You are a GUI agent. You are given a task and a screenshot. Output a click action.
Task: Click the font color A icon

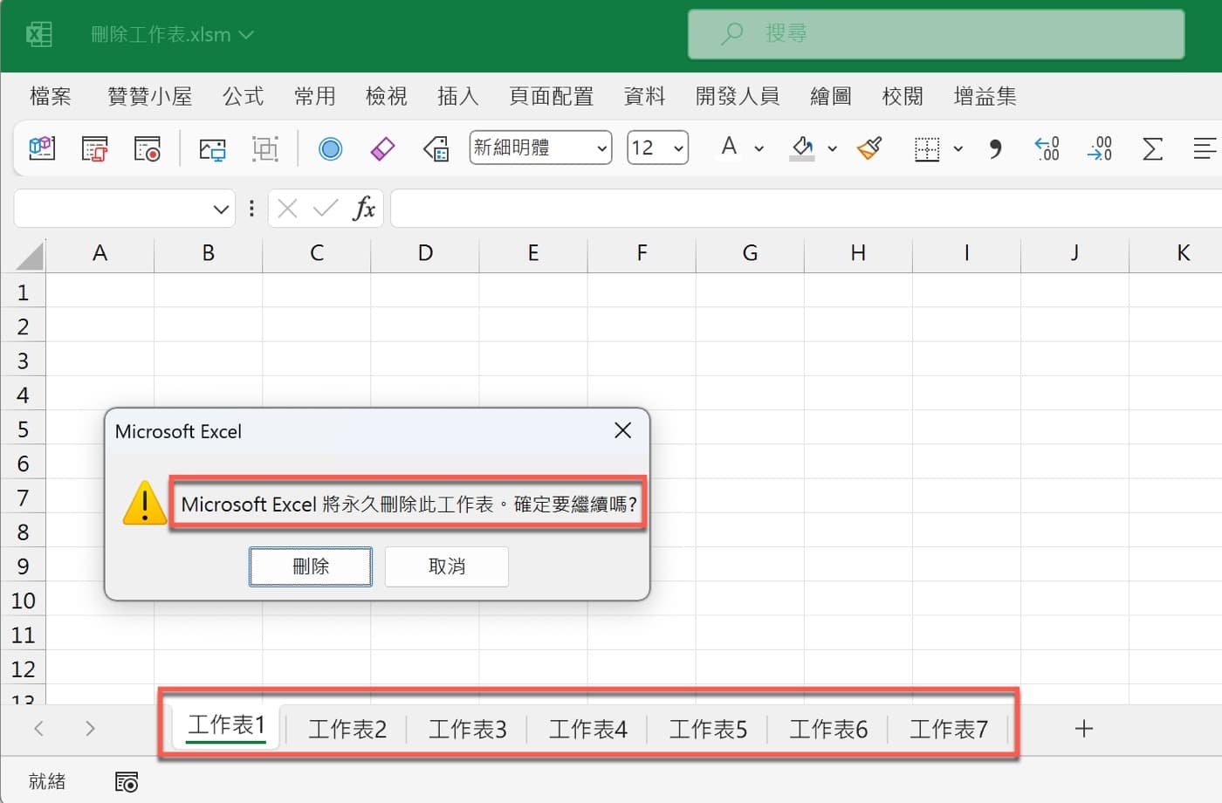tap(730, 147)
